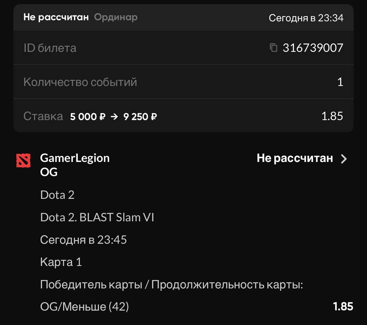Image resolution: width=367 pixels, height=325 pixels.
Task: Click the 'Количество событий' row label
Action: click(80, 82)
